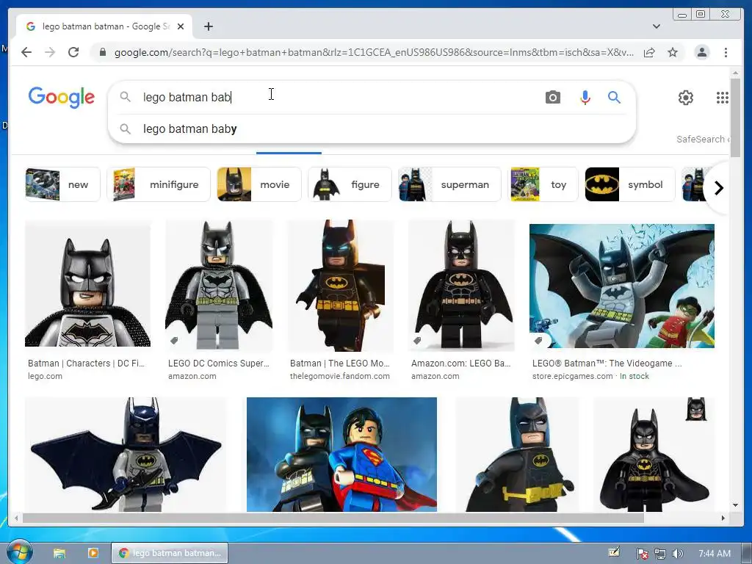Bookmark this page with the star icon
The height and width of the screenshot is (564, 752).
coord(673,52)
